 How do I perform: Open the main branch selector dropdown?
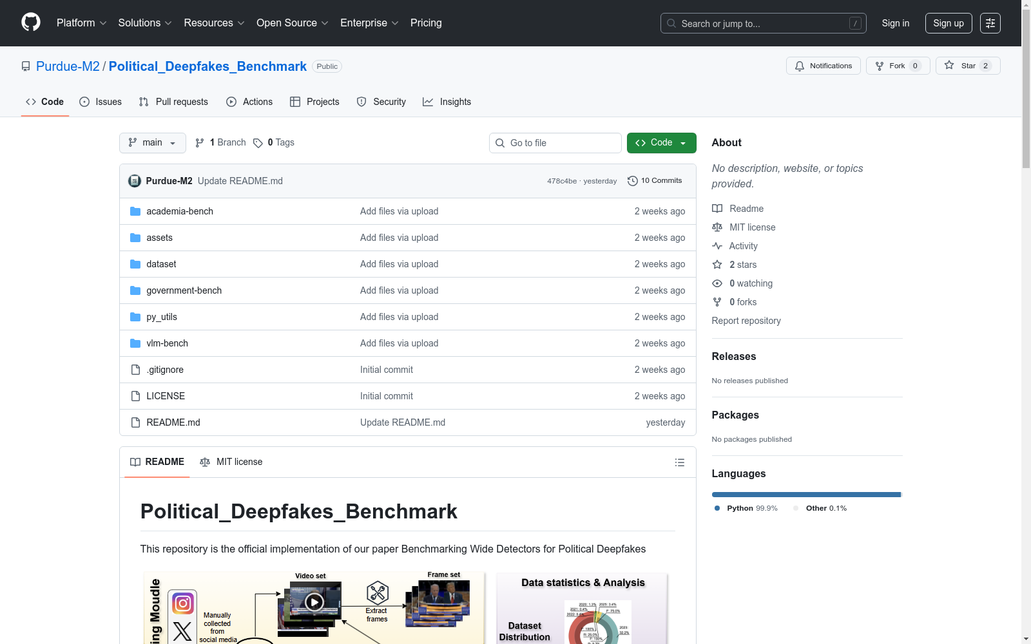(x=153, y=143)
